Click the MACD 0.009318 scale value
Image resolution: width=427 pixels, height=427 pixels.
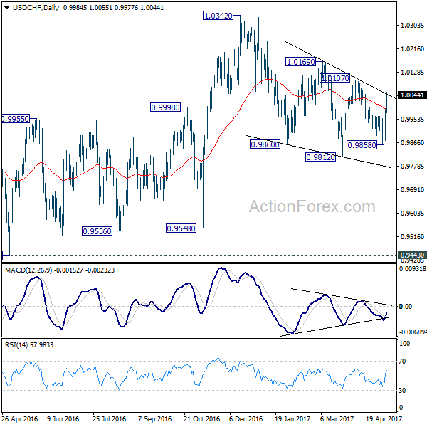(x=413, y=269)
